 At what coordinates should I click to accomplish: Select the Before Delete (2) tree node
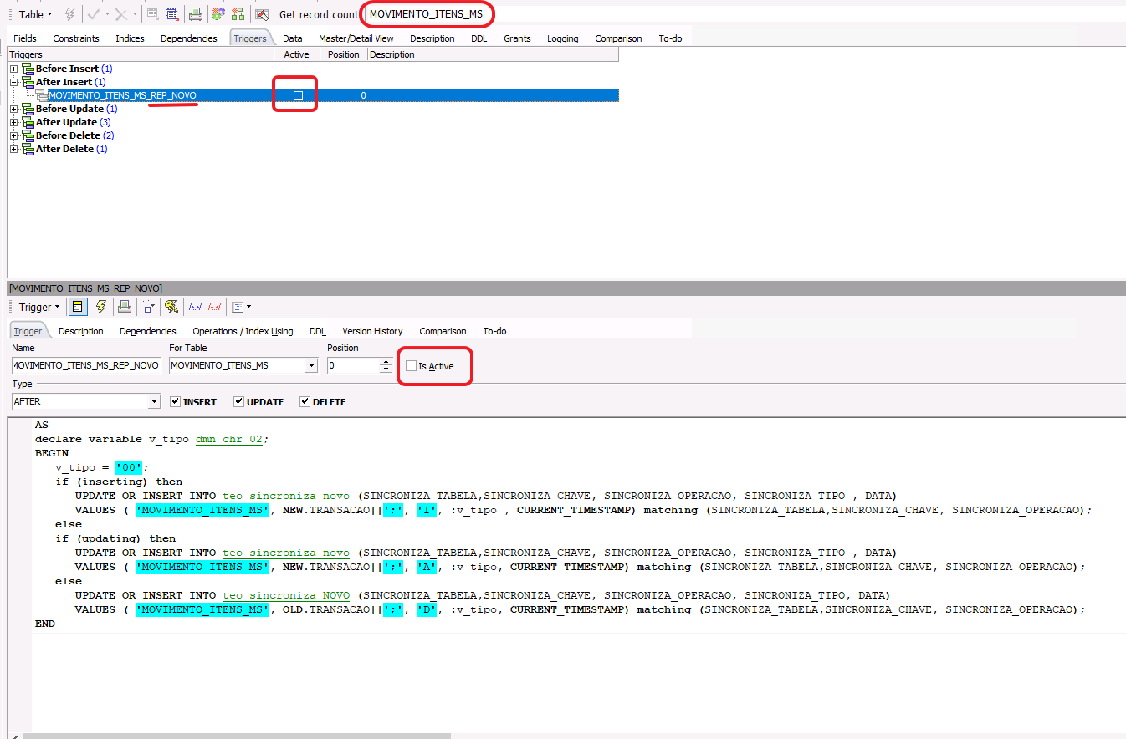click(74, 135)
